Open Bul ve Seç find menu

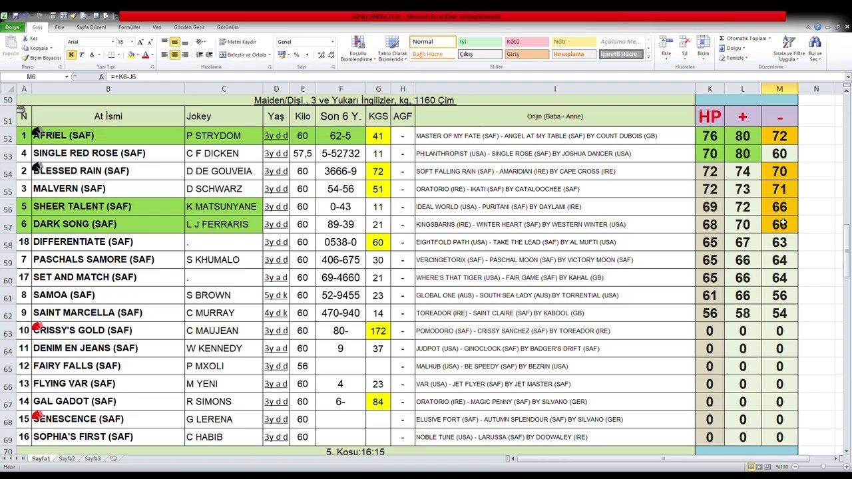[815, 49]
